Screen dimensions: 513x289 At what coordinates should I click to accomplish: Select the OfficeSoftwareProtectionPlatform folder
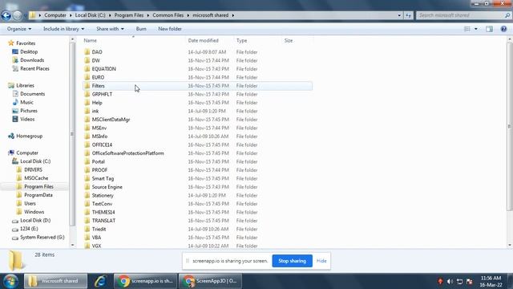point(127,153)
